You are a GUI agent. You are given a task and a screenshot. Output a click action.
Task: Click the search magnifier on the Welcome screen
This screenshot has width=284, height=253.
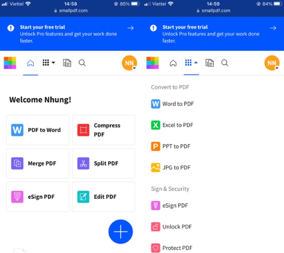(x=82, y=63)
